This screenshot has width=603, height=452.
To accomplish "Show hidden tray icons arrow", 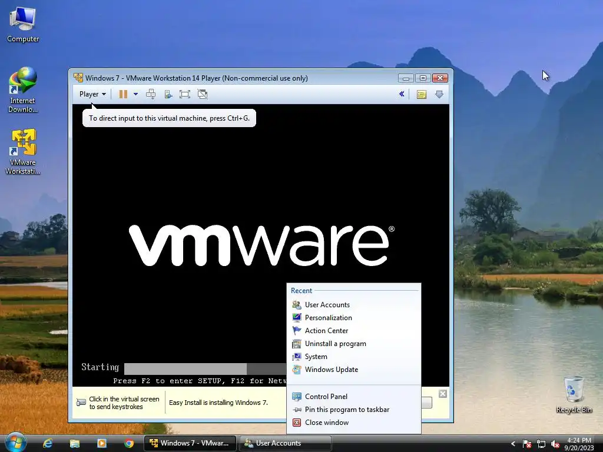I will tap(513, 444).
